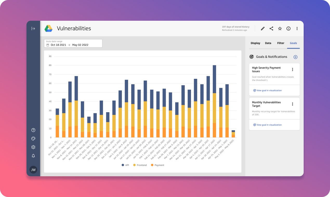This screenshot has height=197, width=330.
Task: Open sidebar settings gear
Action: (33, 147)
